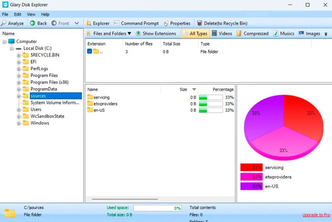The height and width of the screenshot is (222, 332).
Task: Click the purple en-US legend swatch
Action: tap(251, 186)
